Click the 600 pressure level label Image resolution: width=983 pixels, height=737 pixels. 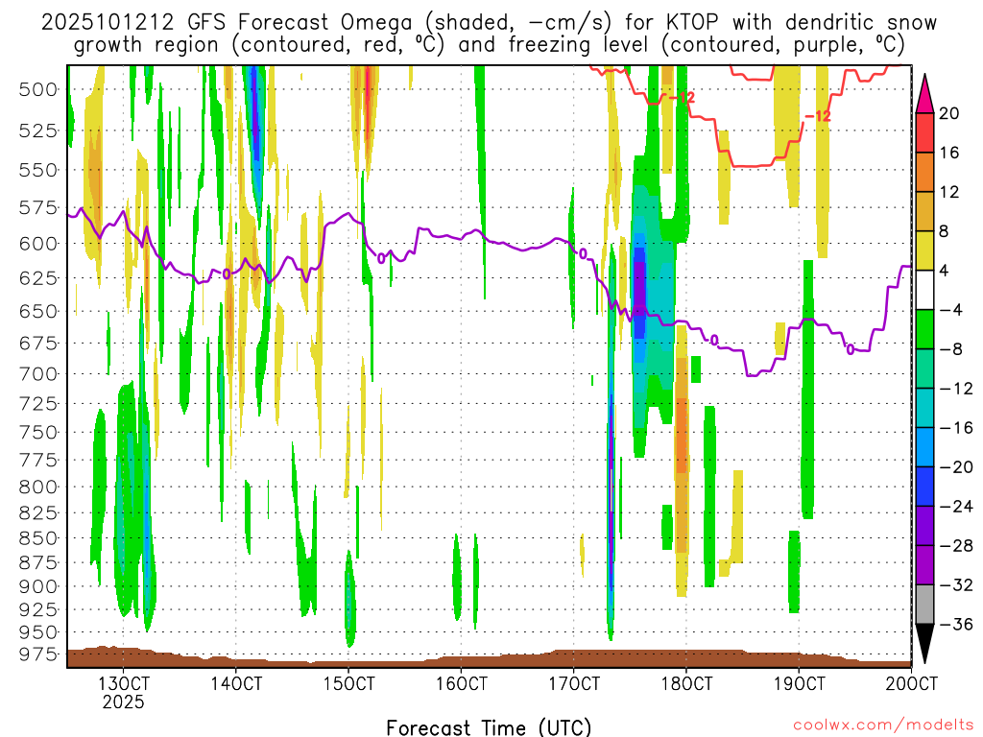[38, 243]
